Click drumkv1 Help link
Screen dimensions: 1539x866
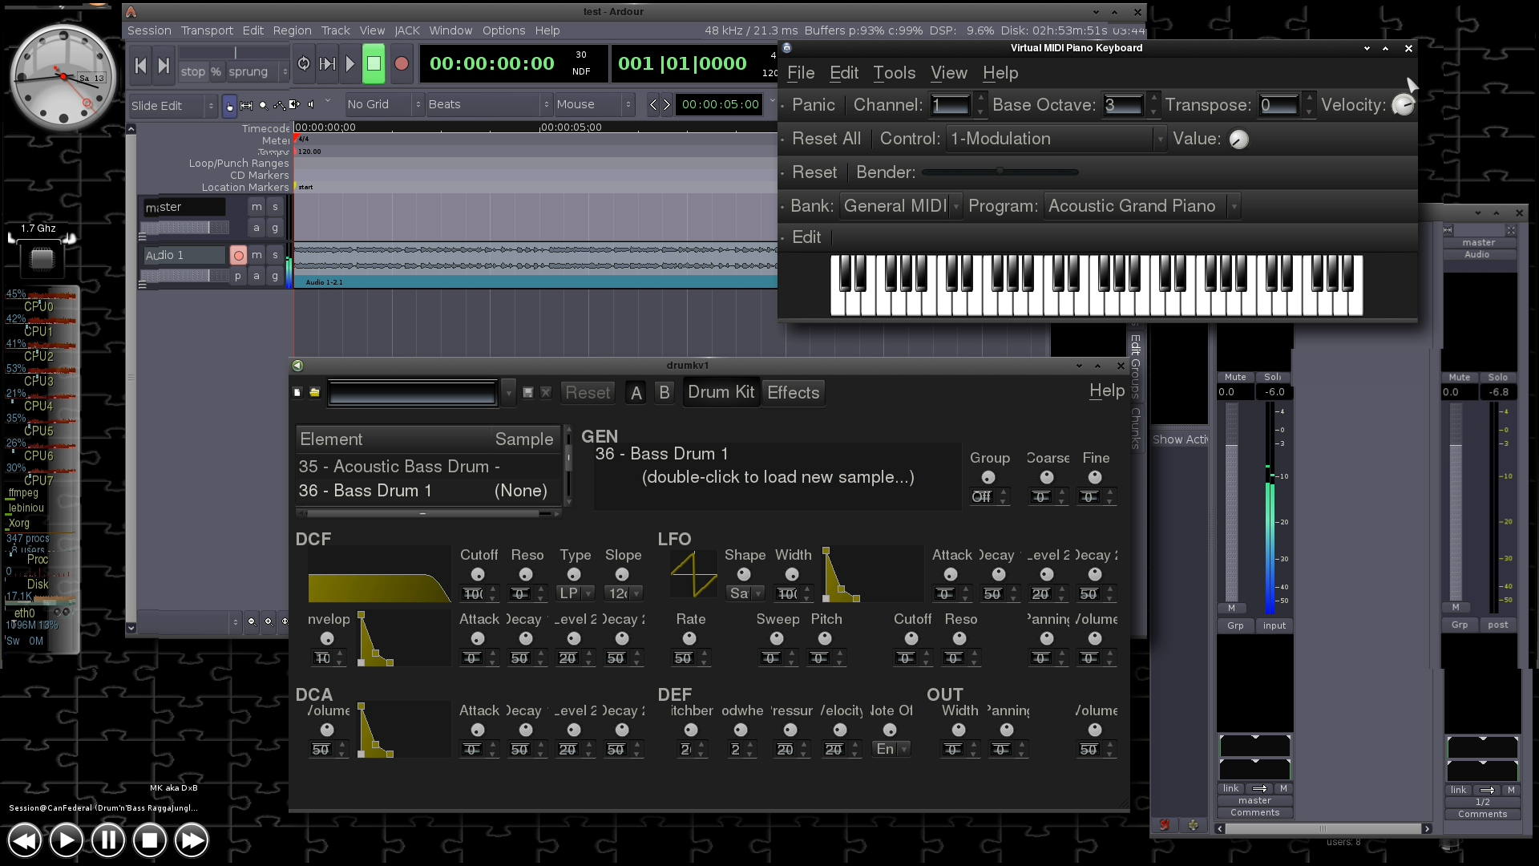1107,391
